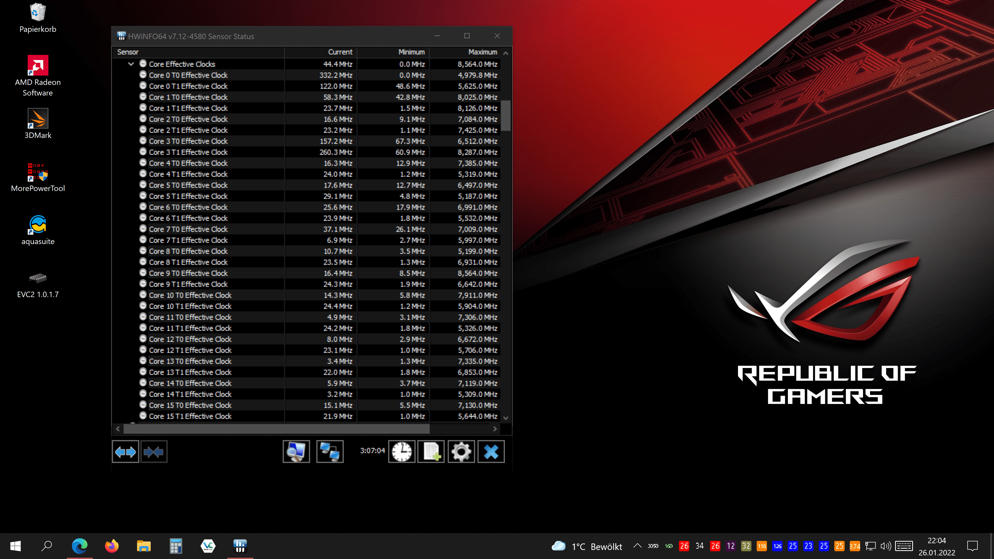This screenshot has height=559, width=994.
Task: Start logging with the sheet icon
Action: tap(431, 451)
